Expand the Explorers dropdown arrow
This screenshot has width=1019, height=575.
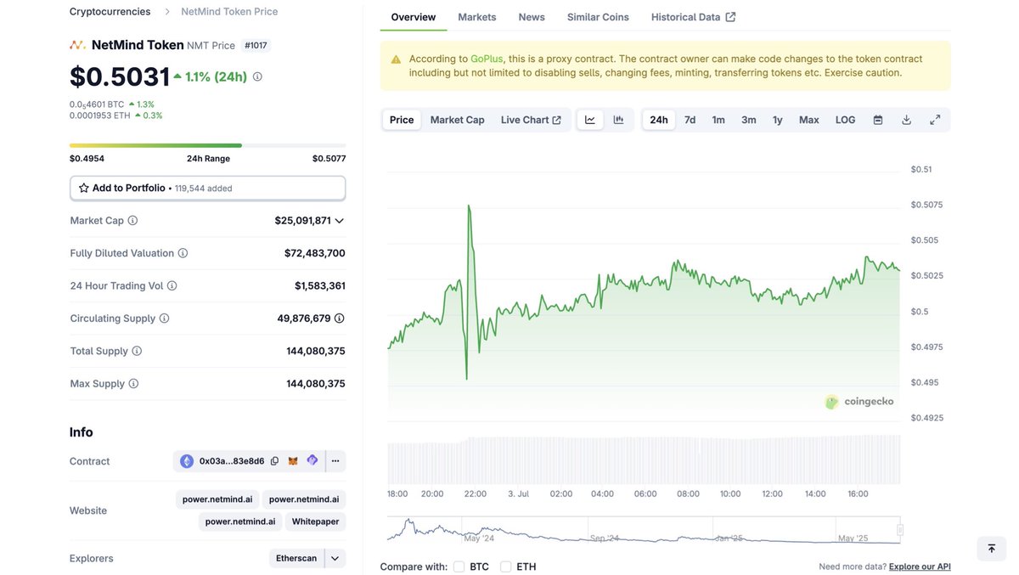(335, 558)
